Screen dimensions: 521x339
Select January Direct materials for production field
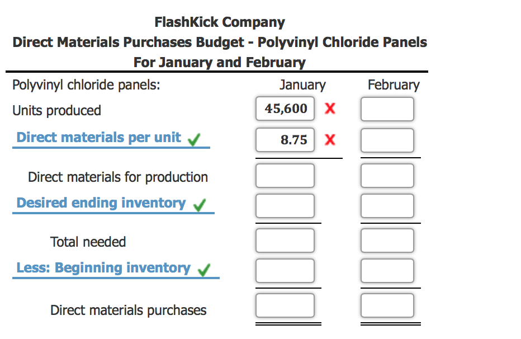click(285, 175)
